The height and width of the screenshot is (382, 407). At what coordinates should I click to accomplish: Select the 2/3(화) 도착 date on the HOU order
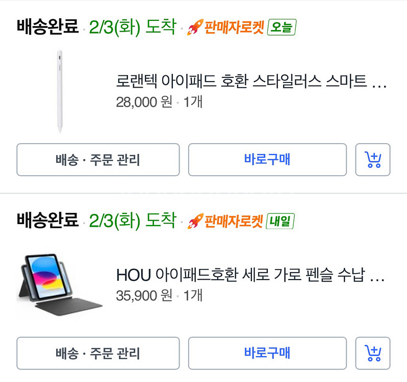click(132, 221)
